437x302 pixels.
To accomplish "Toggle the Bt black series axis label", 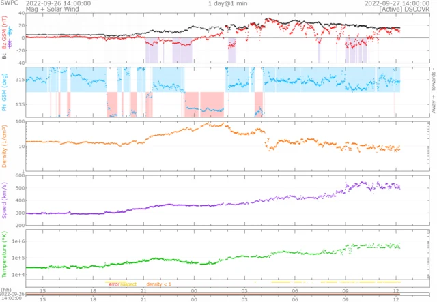I will pyautogui.click(x=4, y=56).
